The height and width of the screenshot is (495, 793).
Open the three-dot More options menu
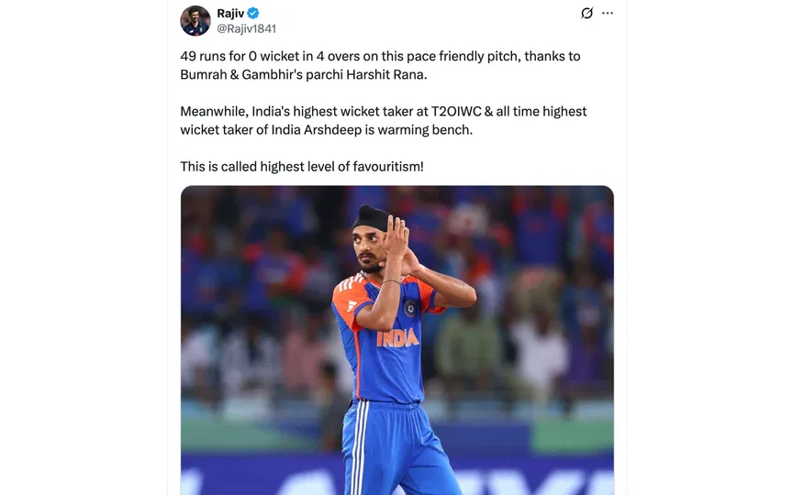tap(608, 14)
